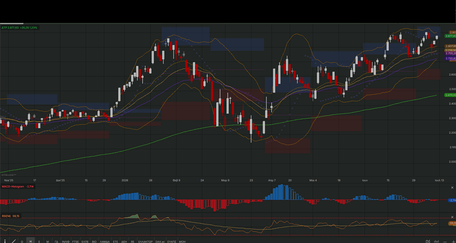Select the trend line drawing tool
456x243 pixels.
click(14, 241)
